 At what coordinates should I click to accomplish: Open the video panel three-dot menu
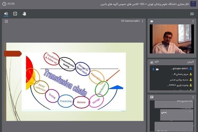pyautogui.click(x=193, y=21)
